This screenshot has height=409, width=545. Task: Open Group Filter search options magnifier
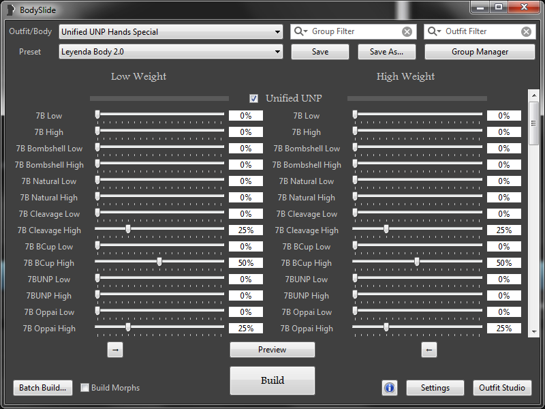click(x=300, y=31)
